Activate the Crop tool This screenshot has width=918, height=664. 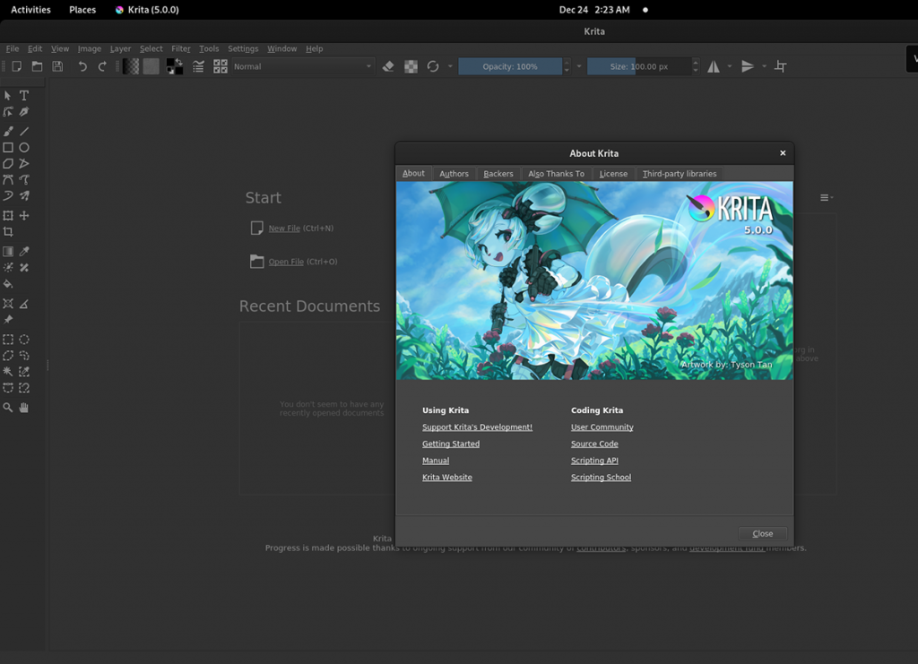[8, 231]
